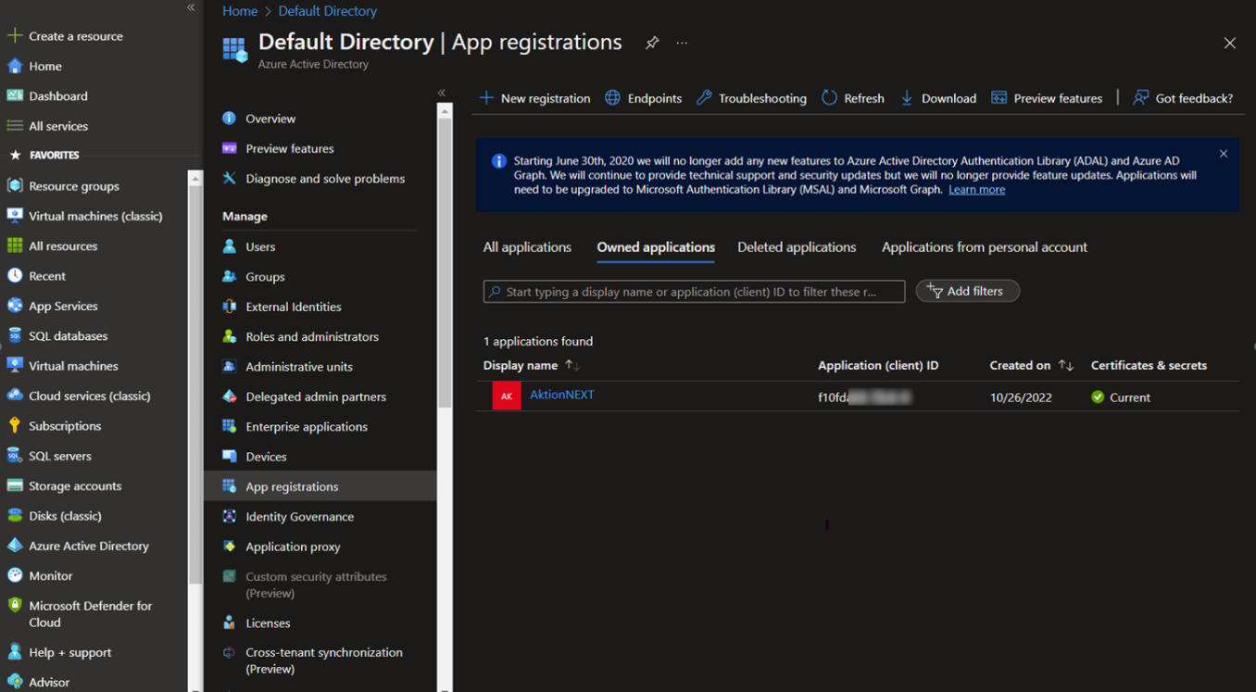
Task: Open Microsoft Defender for Cloud shield icon
Action: point(15,606)
